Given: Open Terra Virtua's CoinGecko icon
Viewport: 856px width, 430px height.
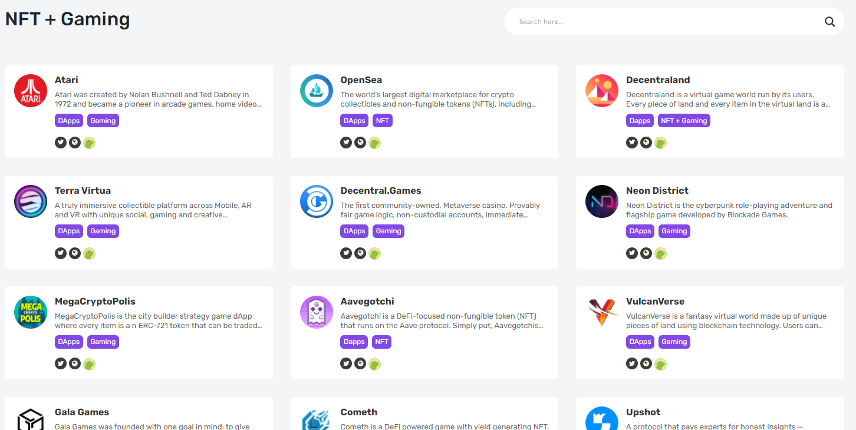Looking at the screenshot, I should 89,253.
